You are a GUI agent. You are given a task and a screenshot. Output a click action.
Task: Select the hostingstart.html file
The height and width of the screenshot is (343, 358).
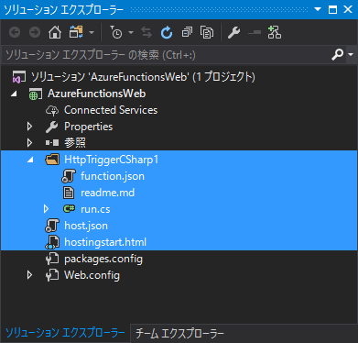pos(105,242)
